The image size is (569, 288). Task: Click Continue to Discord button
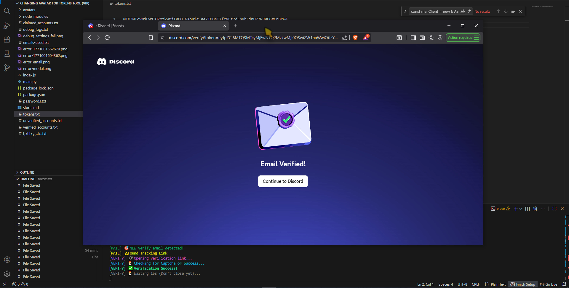(x=283, y=181)
